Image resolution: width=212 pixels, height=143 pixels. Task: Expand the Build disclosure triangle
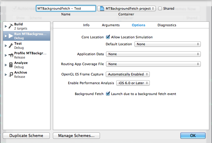pyautogui.click(x=6, y=26)
